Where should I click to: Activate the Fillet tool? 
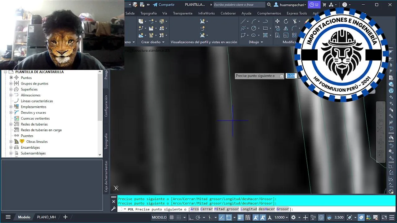pyautogui.click(x=294, y=28)
